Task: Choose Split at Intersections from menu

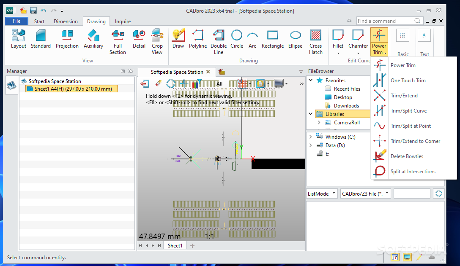Action: click(x=413, y=172)
